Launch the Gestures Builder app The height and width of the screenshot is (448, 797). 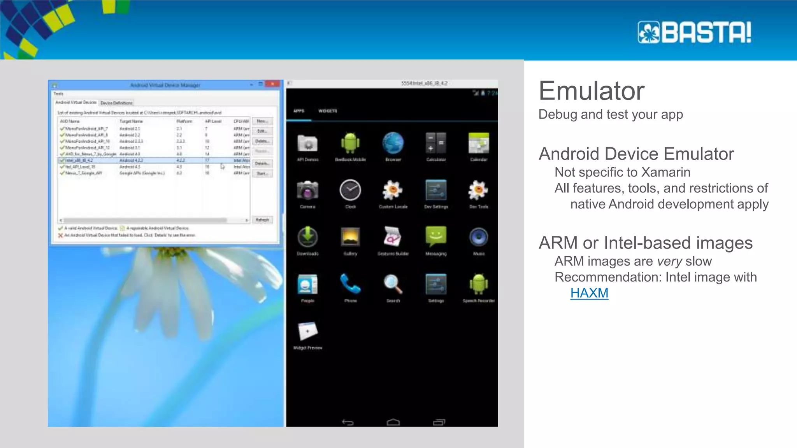[x=393, y=241]
